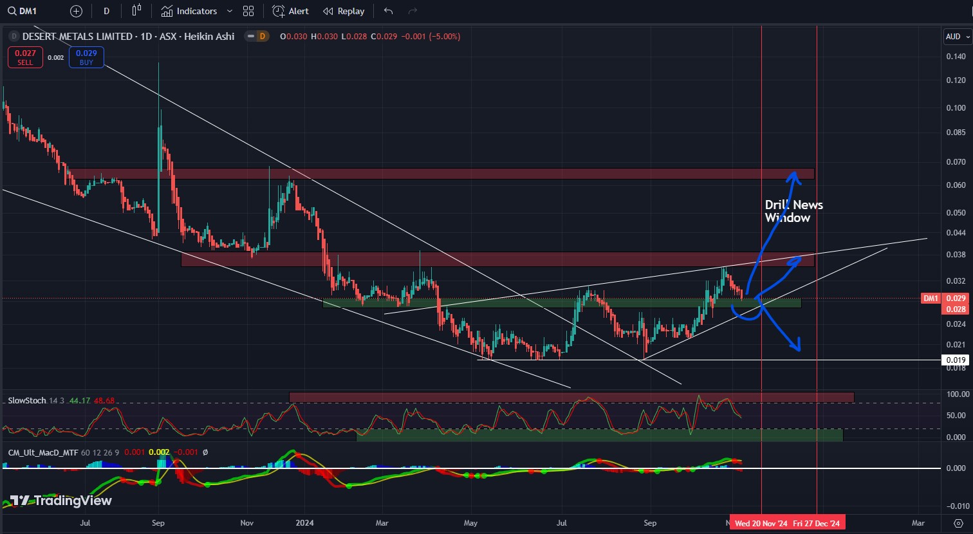This screenshot has width=973, height=534.
Task: Open the D timeframe interval selector
Action: point(106,11)
